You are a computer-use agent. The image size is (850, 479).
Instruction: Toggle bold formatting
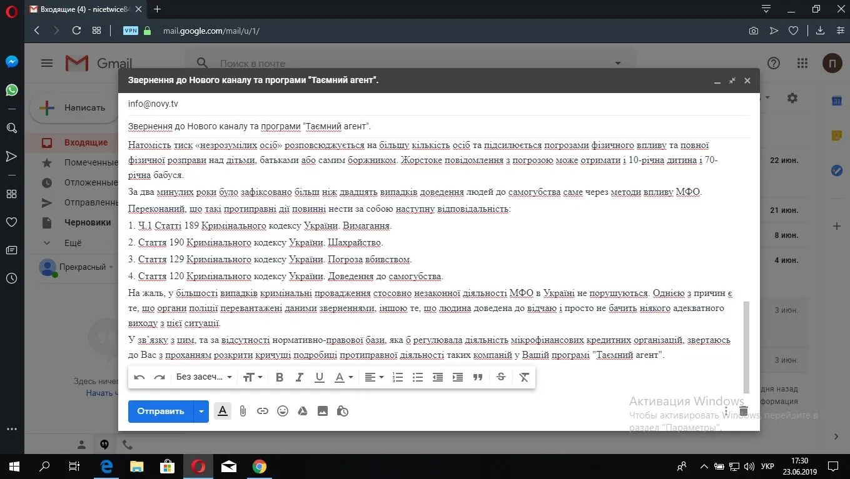coord(280,377)
